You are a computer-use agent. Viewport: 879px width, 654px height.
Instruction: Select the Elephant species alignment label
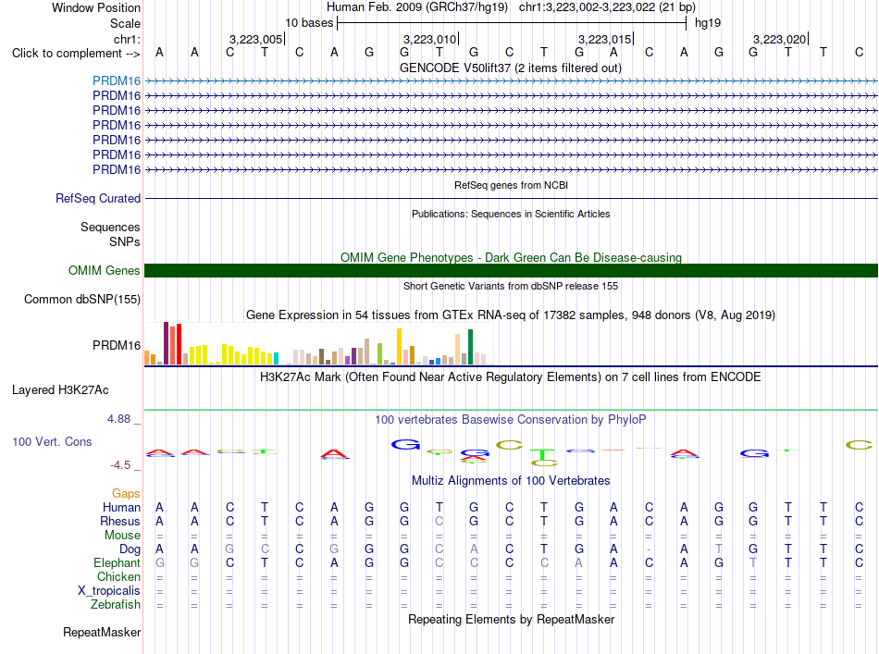pos(117,563)
